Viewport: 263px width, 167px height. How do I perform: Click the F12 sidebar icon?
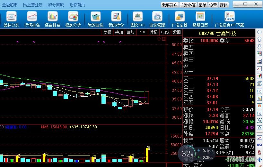(x=259, y=113)
